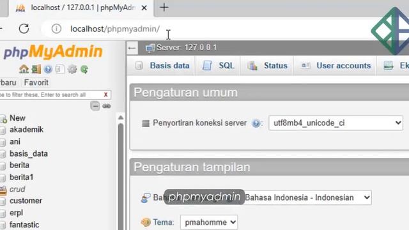Open the SQL tab
The height and width of the screenshot is (230, 409).
(219, 65)
